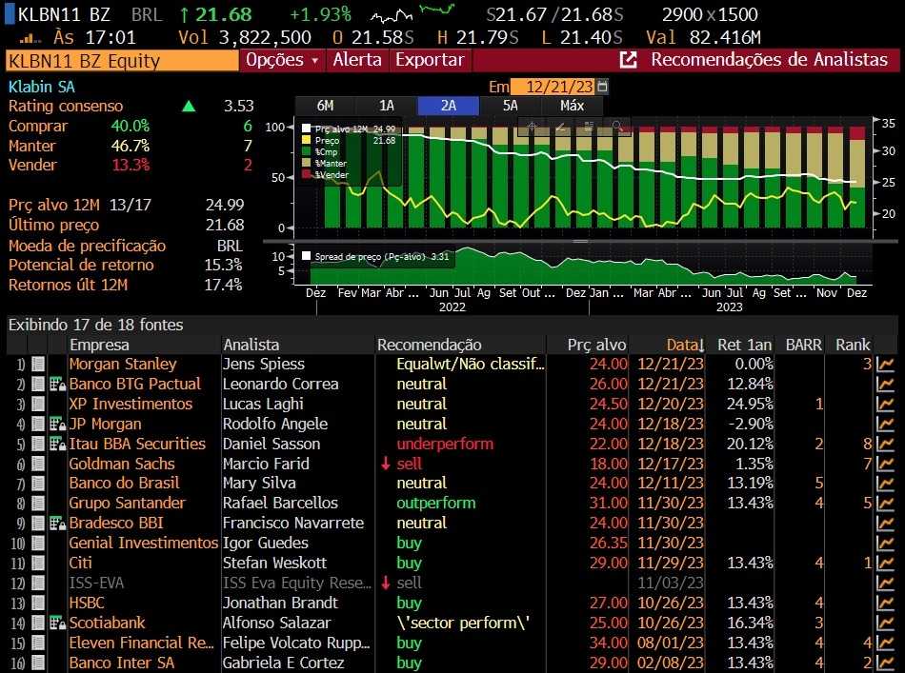Click the Alerta button
The width and height of the screenshot is (905, 673).
click(x=357, y=60)
